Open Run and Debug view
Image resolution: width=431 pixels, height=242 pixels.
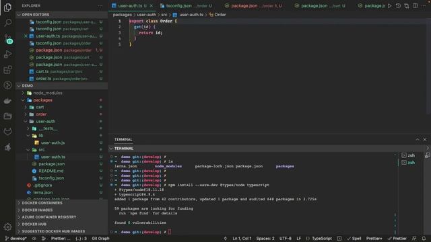pyautogui.click(x=7, y=54)
